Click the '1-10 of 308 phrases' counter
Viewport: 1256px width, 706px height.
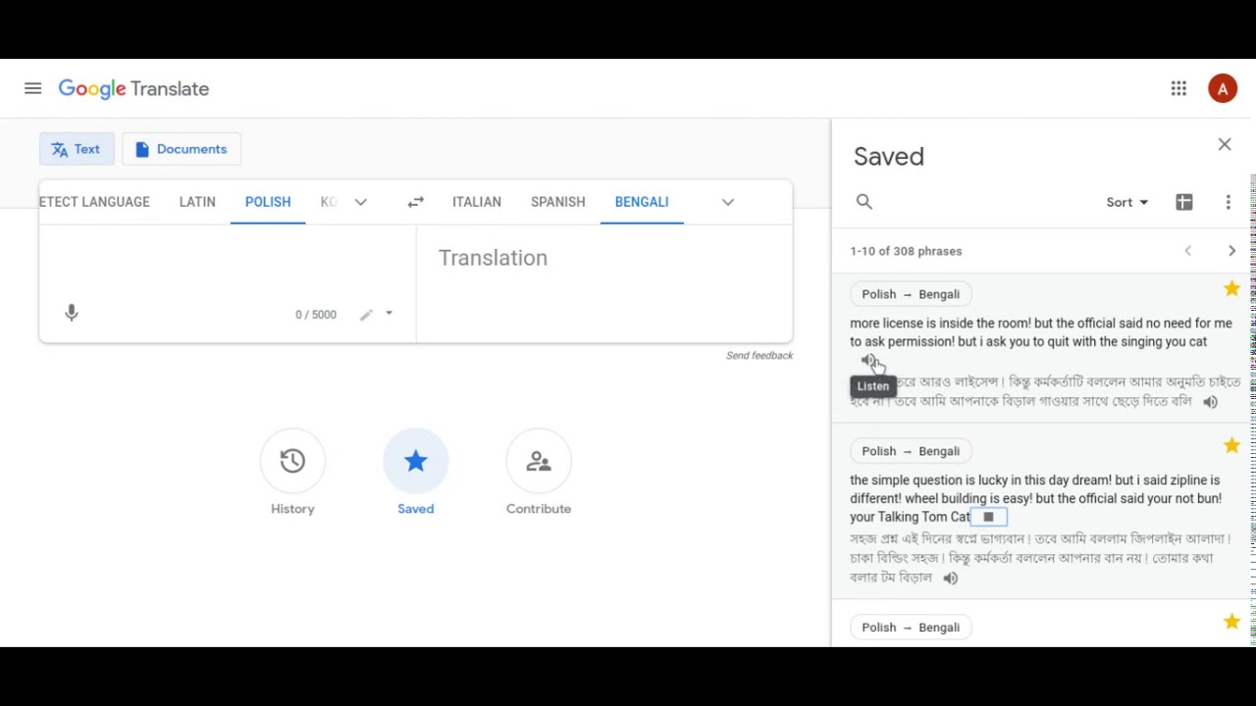pyautogui.click(x=906, y=251)
